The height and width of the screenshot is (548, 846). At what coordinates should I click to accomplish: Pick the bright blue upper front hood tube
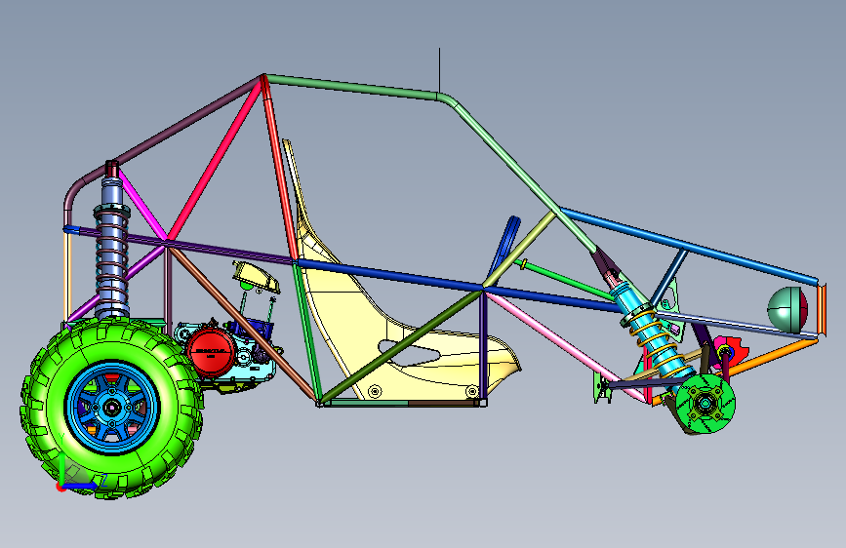690,246
